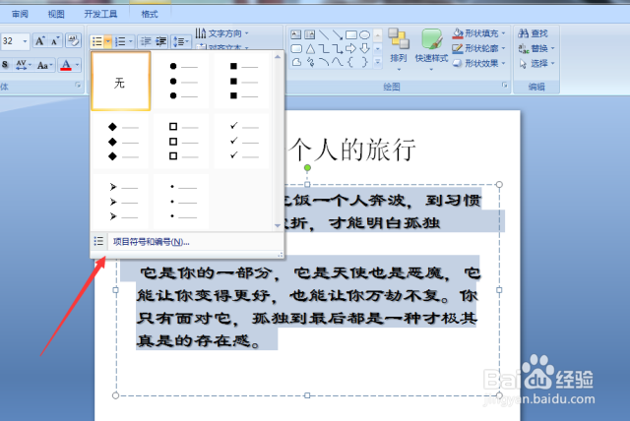The height and width of the screenshot is (421, 630).
Task: Click the numbering list button
Action: pyautogui.click(x=120, y=41)
